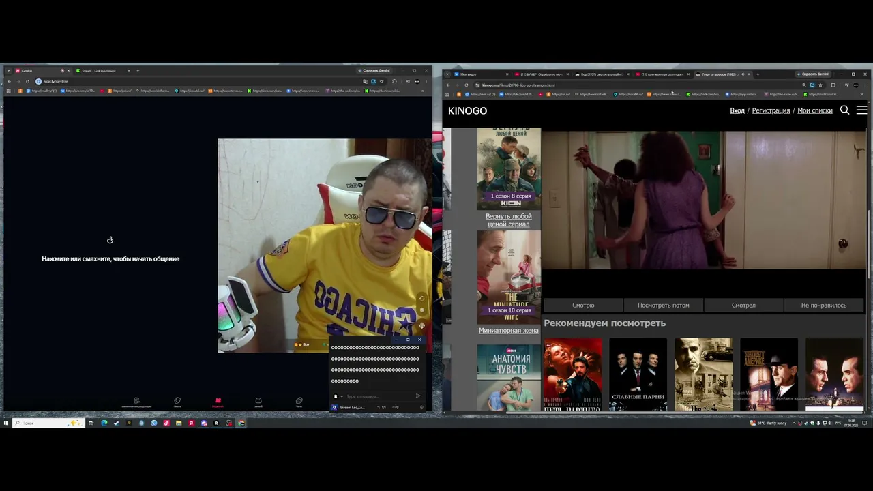The height and width of the screenshot is (491, 873).
Task: Click the Вход login link
Action: 737,110
